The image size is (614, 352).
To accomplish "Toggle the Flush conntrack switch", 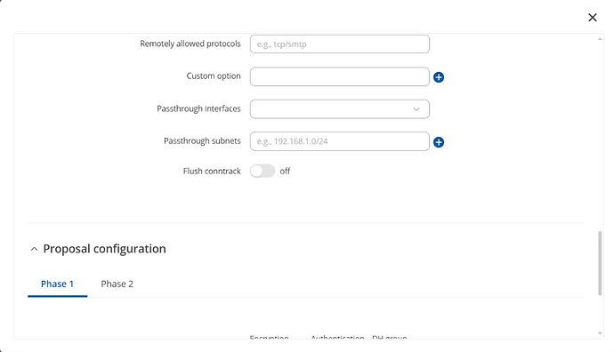I will [263, 171].
